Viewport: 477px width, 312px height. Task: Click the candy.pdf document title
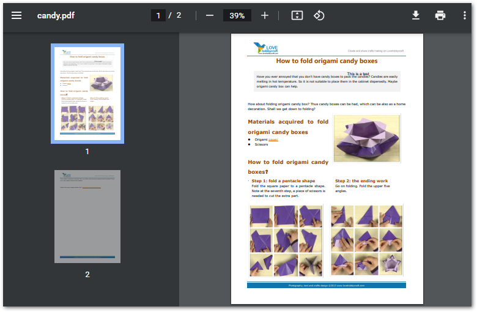[x=56, y=15]
